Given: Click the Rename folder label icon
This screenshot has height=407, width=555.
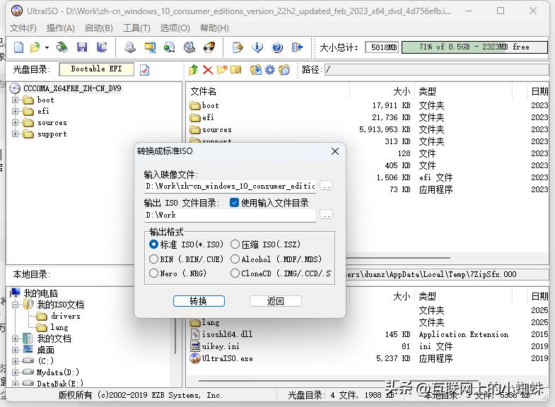Looking at the screenshot, I should [x=235, y=70].
